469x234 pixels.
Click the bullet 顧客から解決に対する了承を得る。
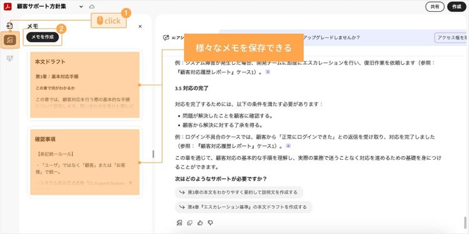223,125
